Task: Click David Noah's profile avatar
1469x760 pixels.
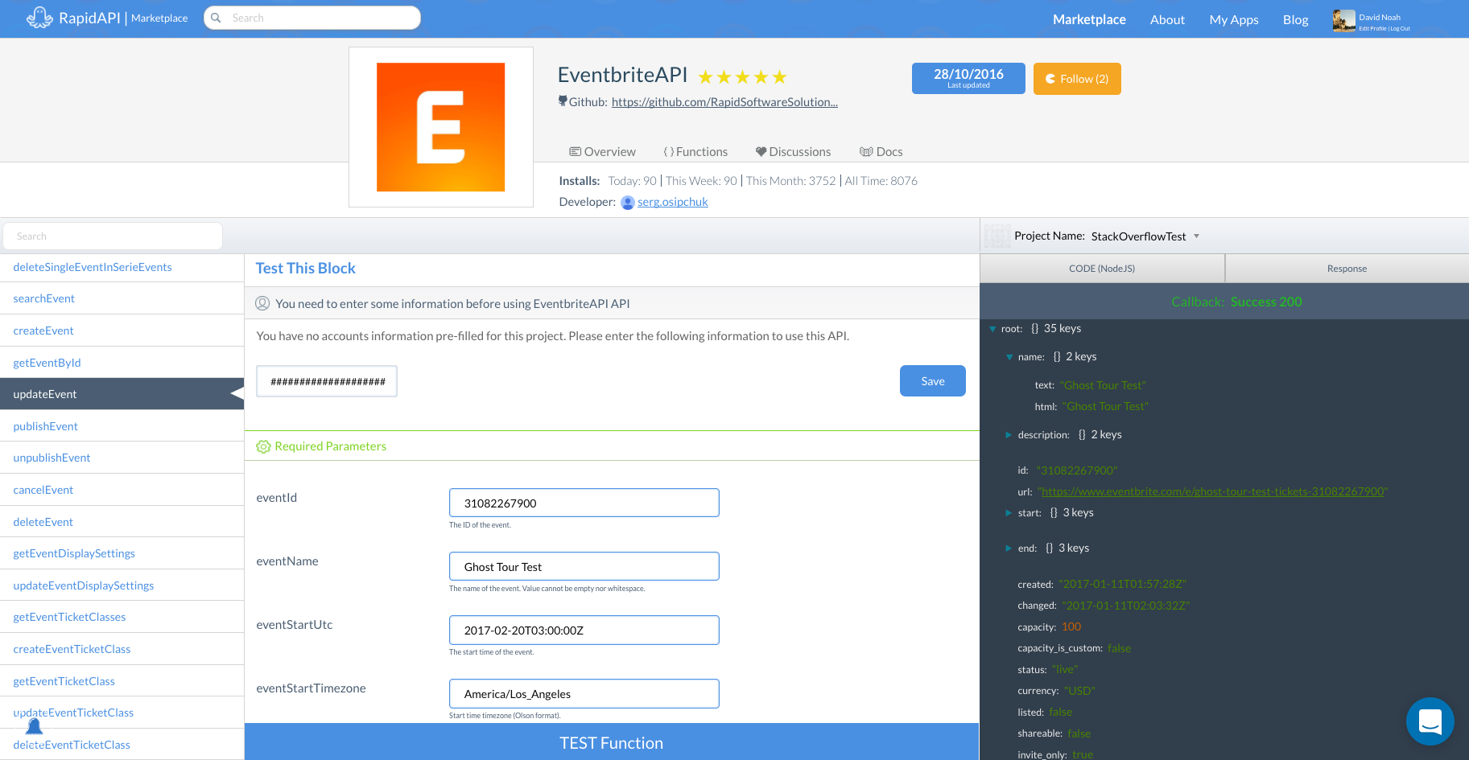Action: coord(1343,20)
